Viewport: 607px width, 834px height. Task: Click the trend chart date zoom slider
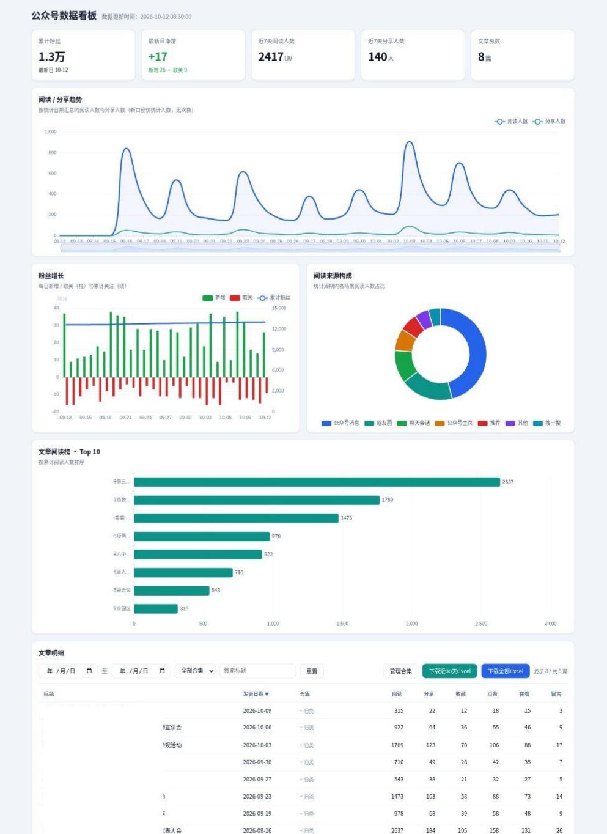point(310,248)
